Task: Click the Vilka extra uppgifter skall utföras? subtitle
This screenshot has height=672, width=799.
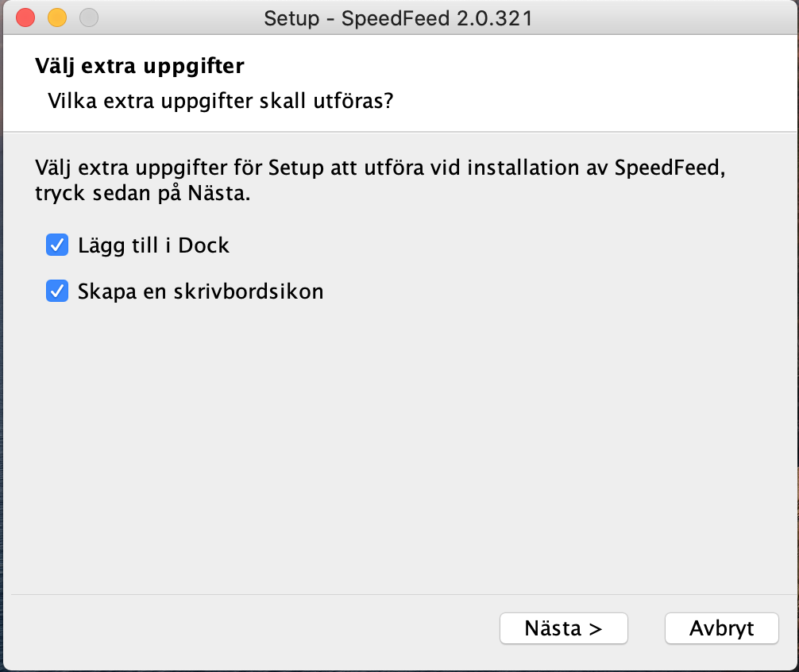Action: click(x=221, y=102)
